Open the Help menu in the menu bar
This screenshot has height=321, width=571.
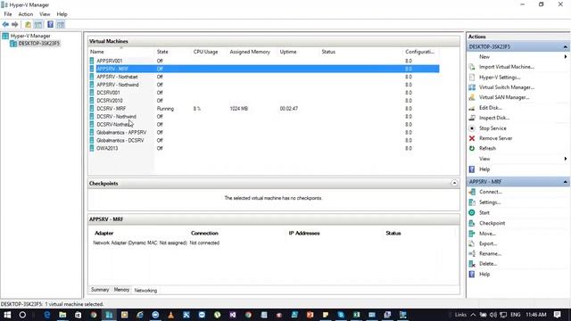pos(62,14)
